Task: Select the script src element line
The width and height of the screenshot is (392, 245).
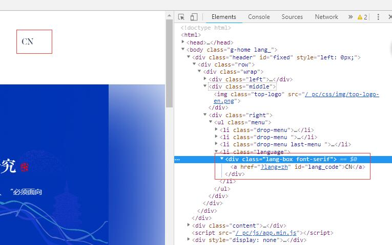Action: click(262, 233)
